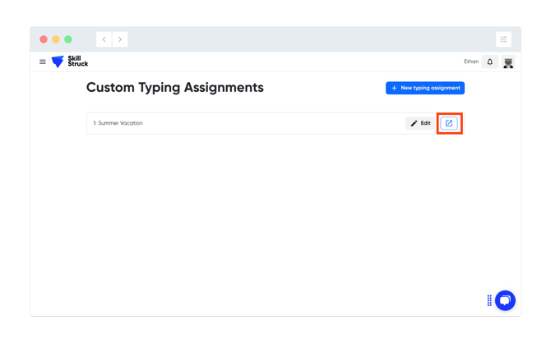Click the Ethan username label
The image size is (551, 343).
(471, 62)
